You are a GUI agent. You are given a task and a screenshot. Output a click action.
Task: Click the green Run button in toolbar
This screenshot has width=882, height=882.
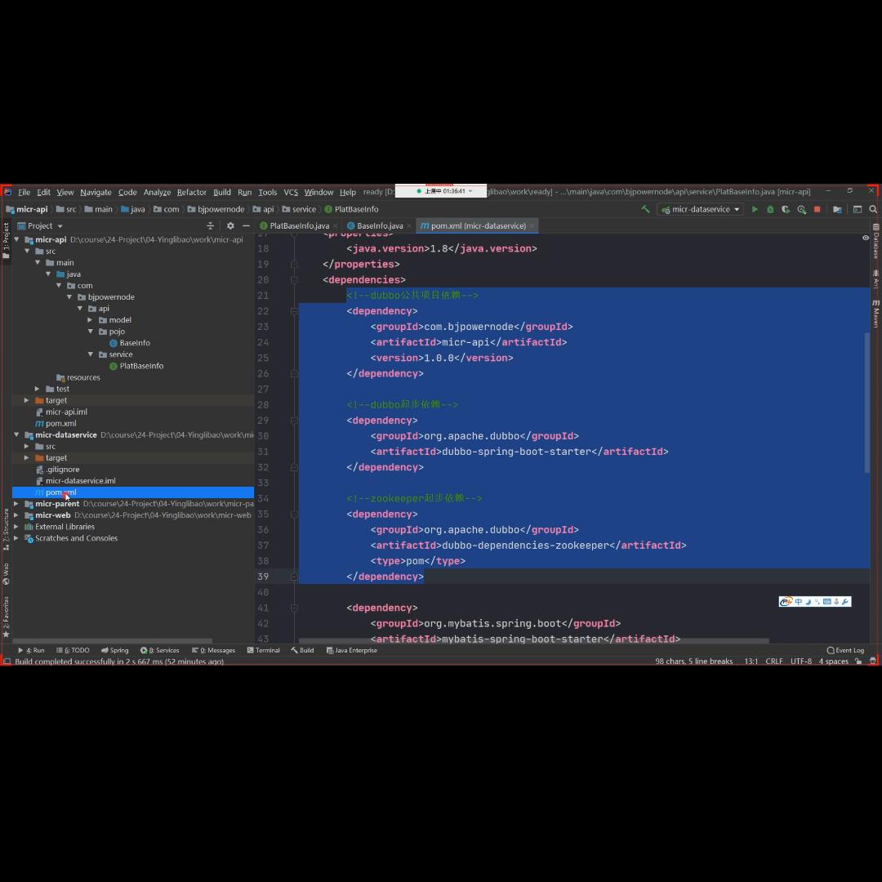coord(755,209)
